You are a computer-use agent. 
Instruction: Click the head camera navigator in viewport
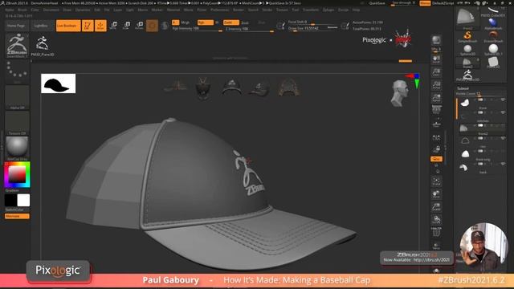click(400, 93)
